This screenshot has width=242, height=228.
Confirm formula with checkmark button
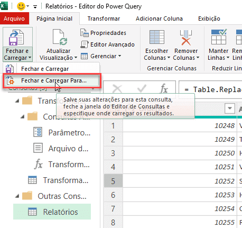142,88
